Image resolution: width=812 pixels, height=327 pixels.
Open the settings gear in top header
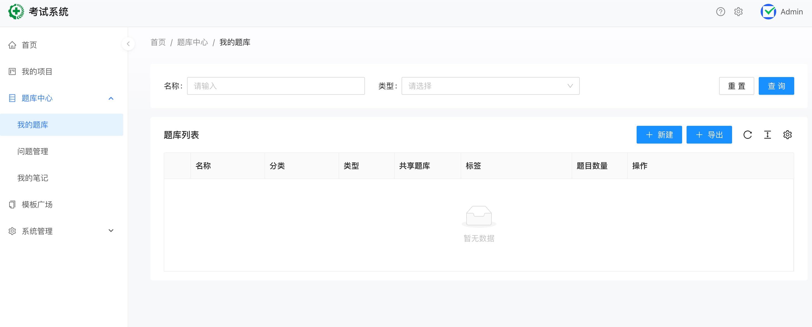pos(738,12)
